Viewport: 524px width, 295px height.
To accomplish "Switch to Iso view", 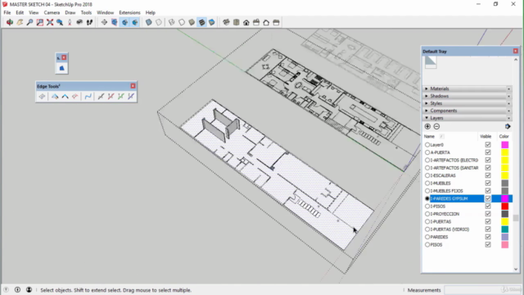I will tap(226, 22).
